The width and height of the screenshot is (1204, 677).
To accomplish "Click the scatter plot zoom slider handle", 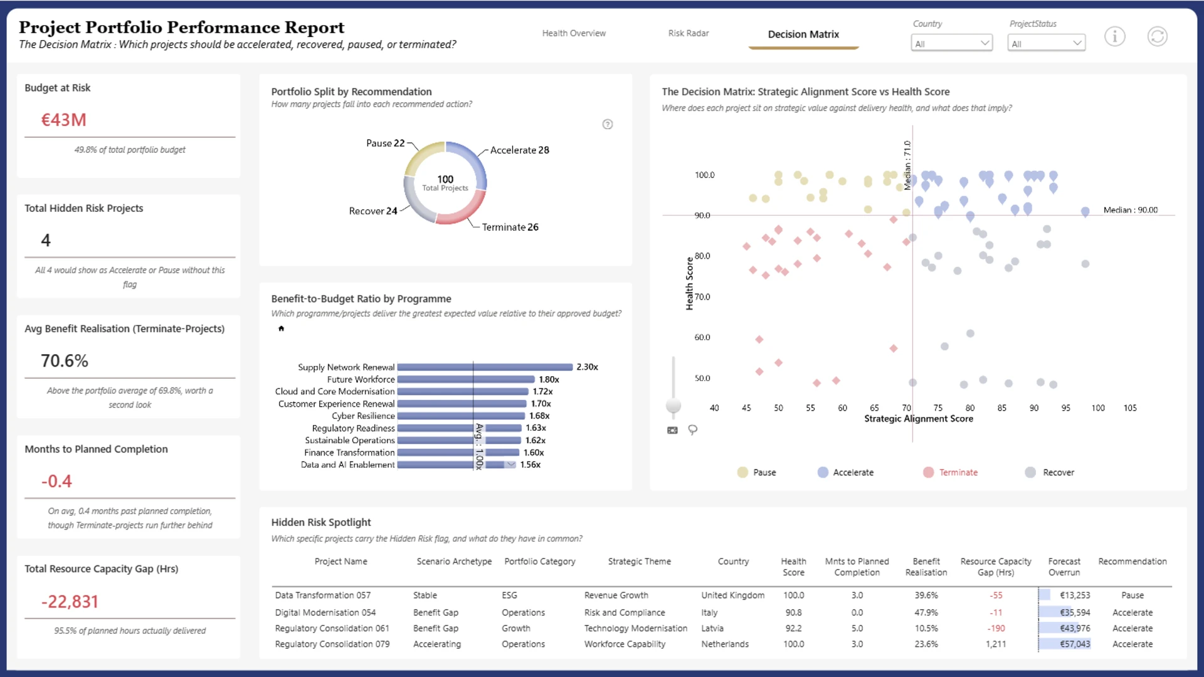I will point(673,406).
